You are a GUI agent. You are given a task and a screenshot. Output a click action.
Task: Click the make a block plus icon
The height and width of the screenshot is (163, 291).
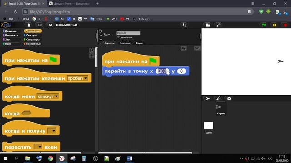point(92,56)
